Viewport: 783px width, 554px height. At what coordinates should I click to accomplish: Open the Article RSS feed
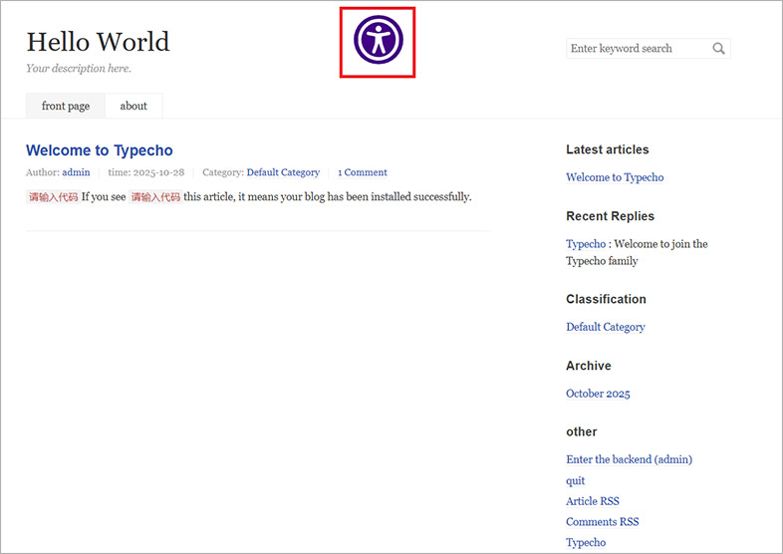593,501
